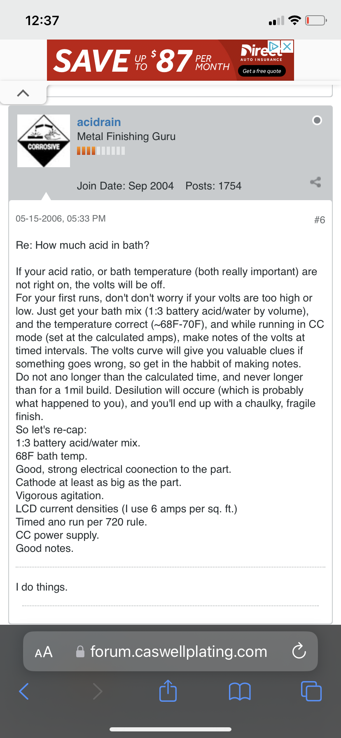Tap Get a free quote button
Screen dimensions: 341x738
click(x=262, y=71)
